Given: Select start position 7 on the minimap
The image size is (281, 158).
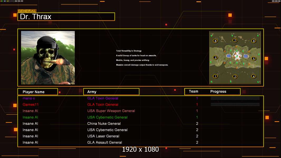Looking at the screenshot, I should 235,41.
